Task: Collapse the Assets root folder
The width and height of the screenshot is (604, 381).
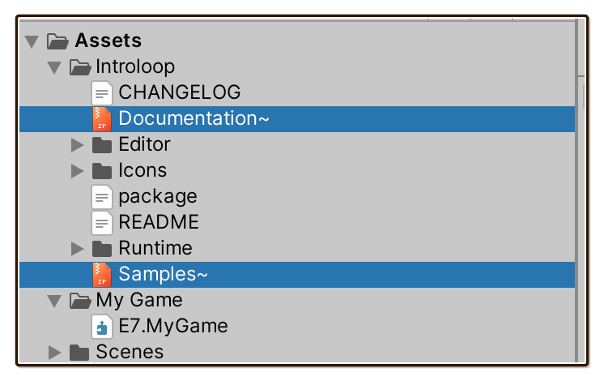Action: [32, 41]
